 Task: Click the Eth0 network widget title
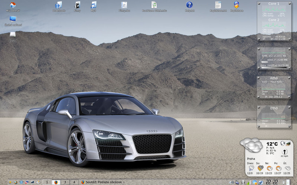click(x=274, y=108)
